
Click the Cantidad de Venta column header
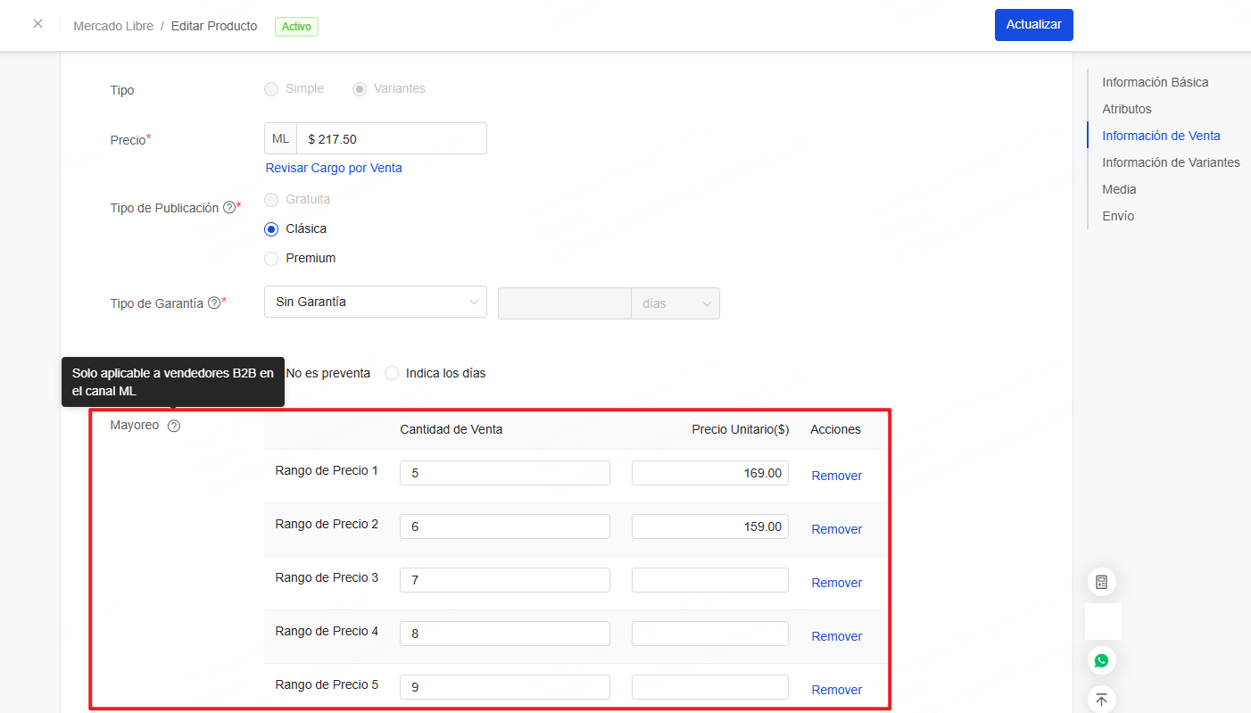451,429
